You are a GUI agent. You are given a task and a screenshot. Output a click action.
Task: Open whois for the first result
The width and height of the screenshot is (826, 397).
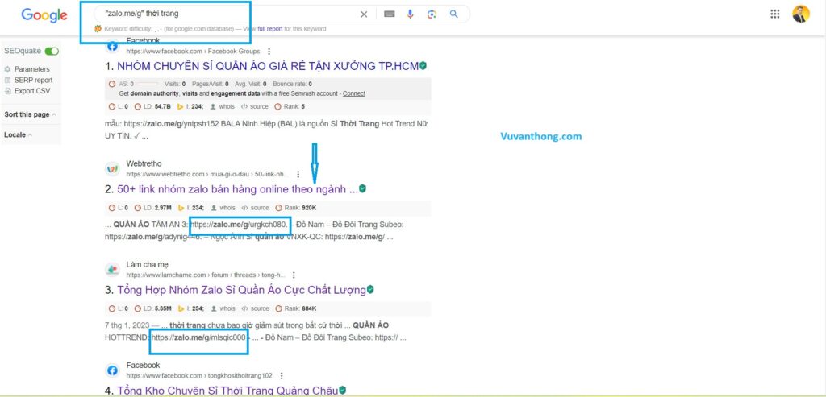pyautogui.click(x=223, y=107)
